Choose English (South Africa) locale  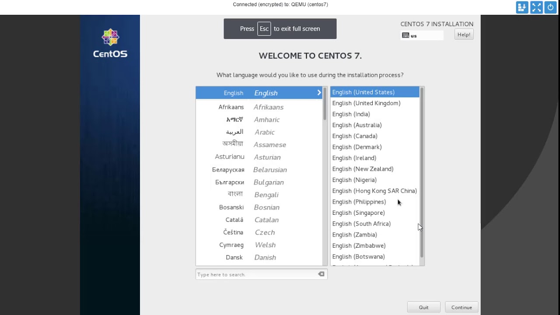(375, 224)
